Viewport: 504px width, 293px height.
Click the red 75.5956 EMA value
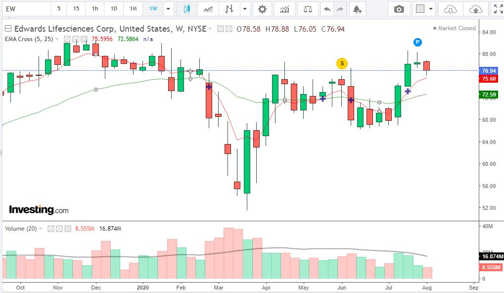[102, 39]
